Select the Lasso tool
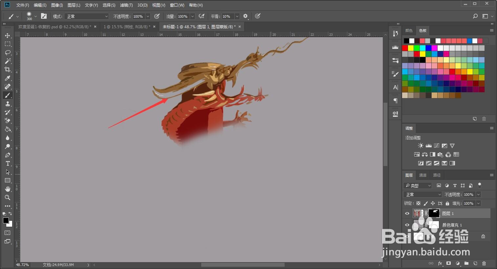497x269 pixels. tap(8, 52)
